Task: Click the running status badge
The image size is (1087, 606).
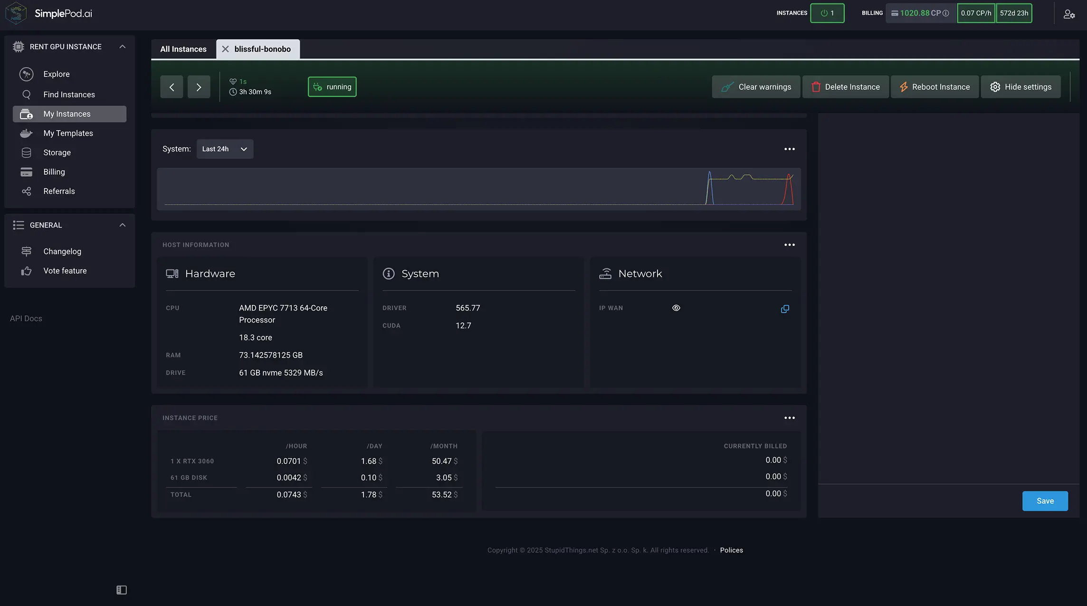Action: pos(332,87)
